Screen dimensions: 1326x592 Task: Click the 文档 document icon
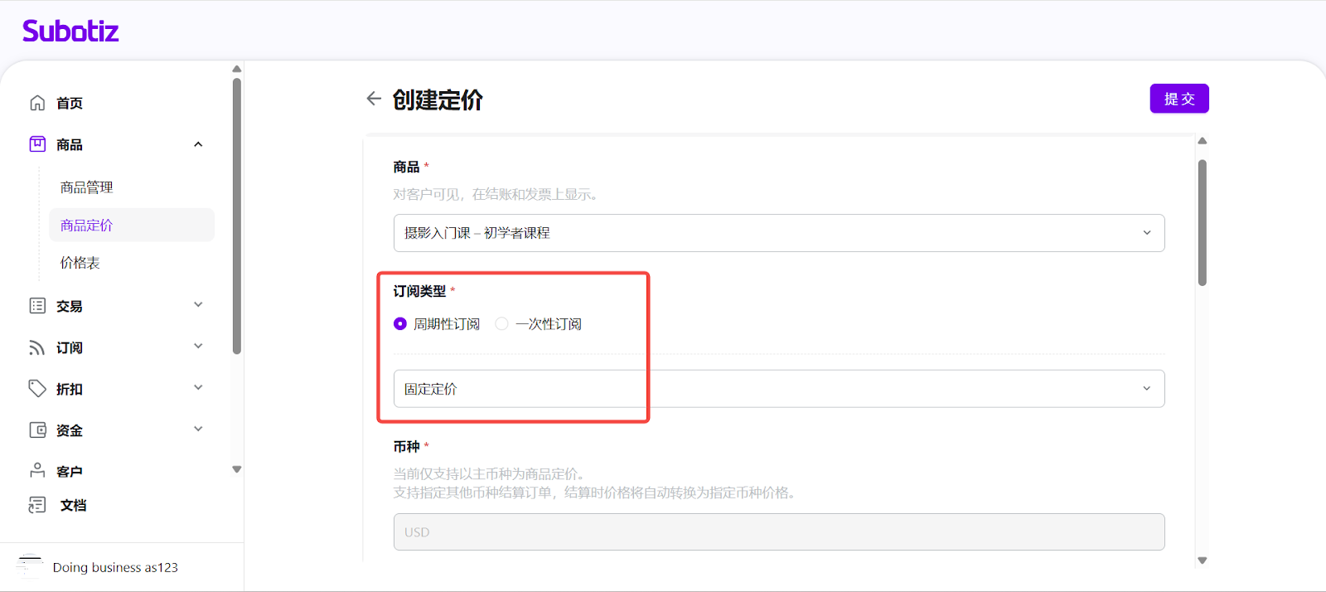pyautogui.click(x=37, y=505)
